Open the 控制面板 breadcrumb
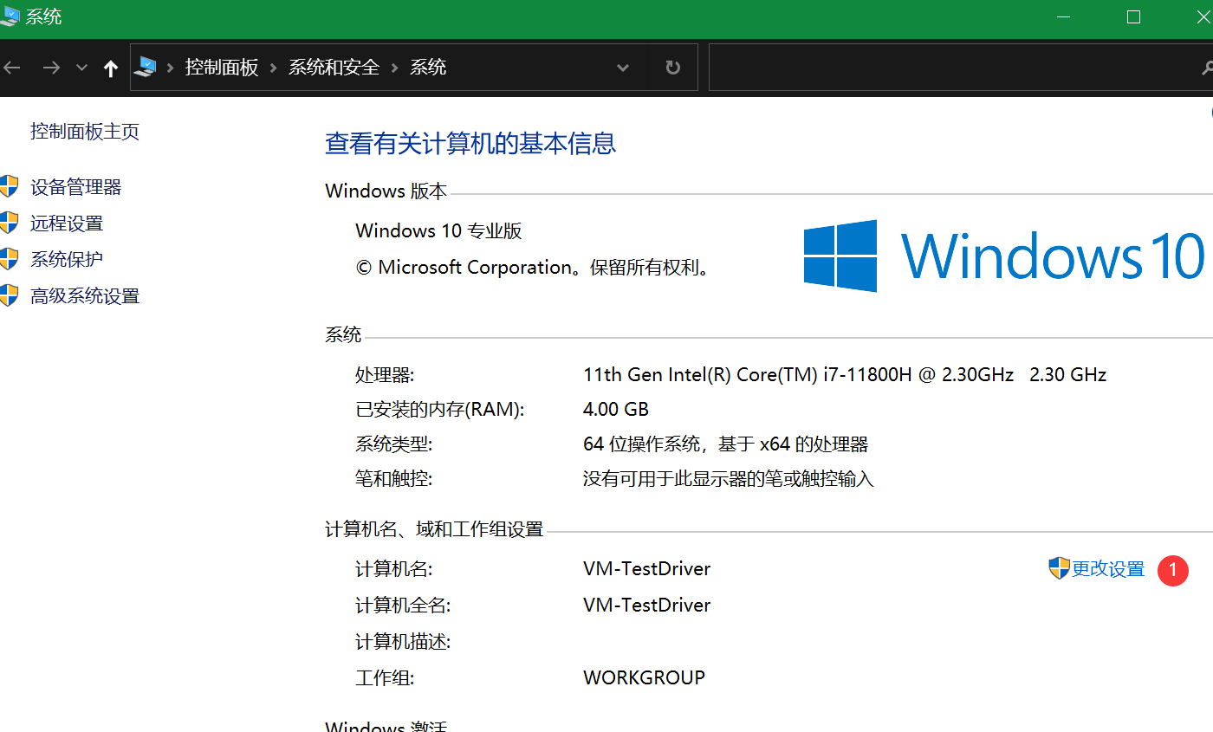Viewport: 1213px width, 732px height. [222, 68]
